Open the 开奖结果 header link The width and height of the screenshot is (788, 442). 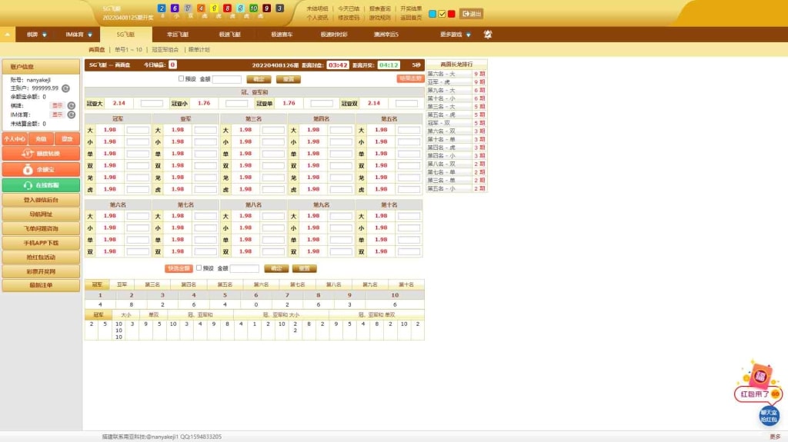click(x=411, y=8)
